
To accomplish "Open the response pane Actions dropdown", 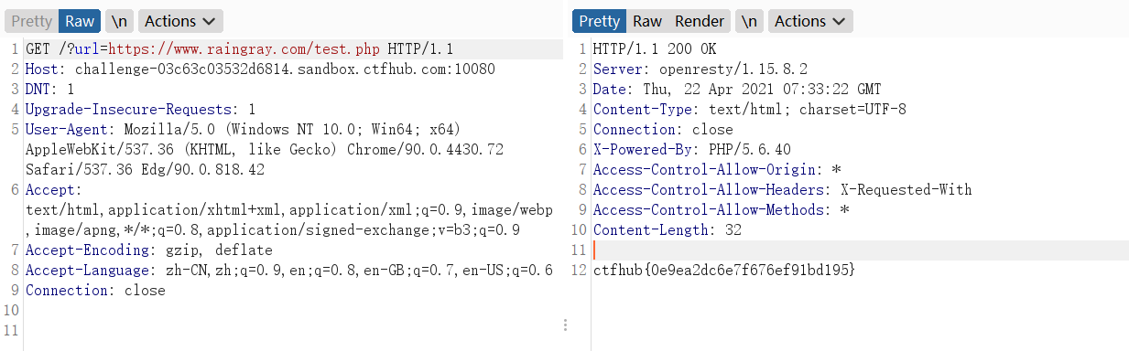I will (x=810, y=21).
